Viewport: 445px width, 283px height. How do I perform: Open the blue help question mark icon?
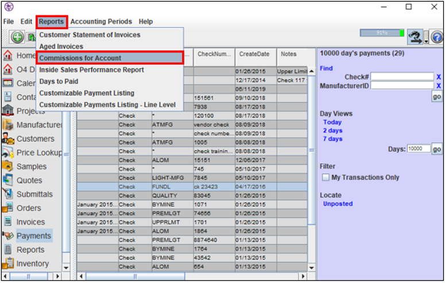click(437, 37)
